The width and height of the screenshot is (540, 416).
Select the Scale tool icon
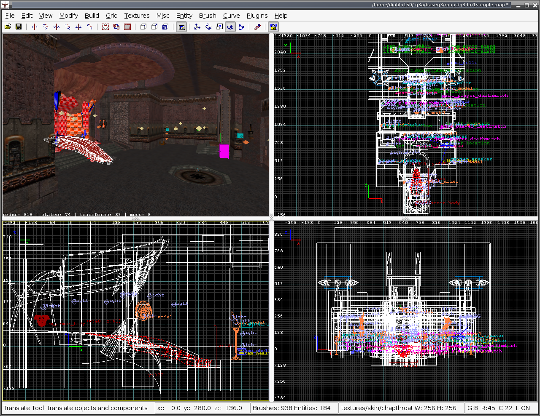pos(219,27)
